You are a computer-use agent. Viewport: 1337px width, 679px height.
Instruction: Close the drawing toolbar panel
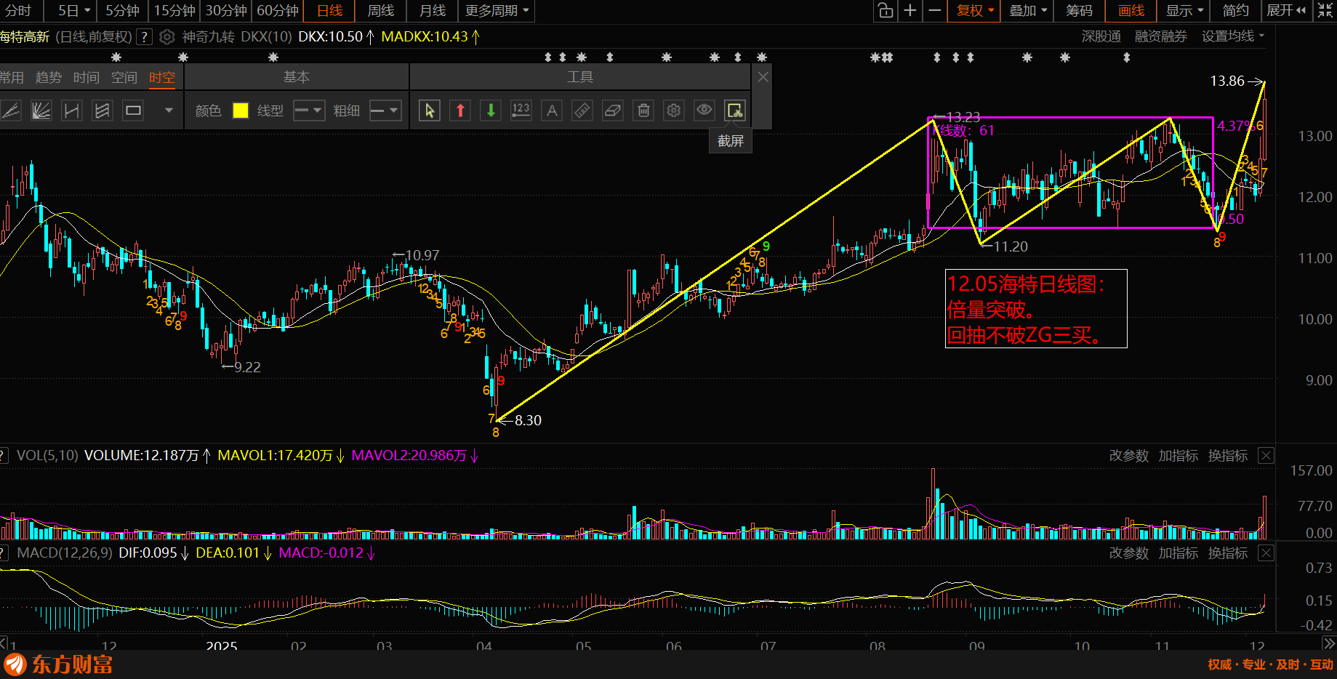click(x=763, y=77)
